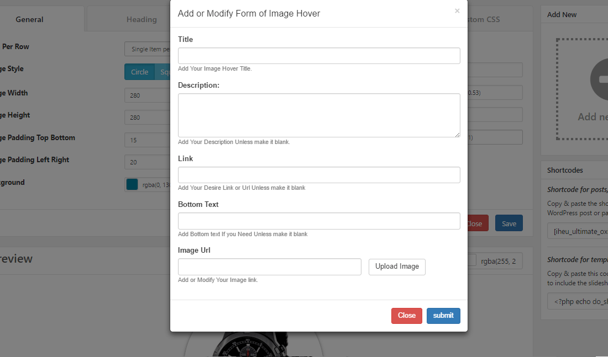This screenshot has height=357, width=608.
Task: Click the Bottom Text input field
Action: coord(319,221)
